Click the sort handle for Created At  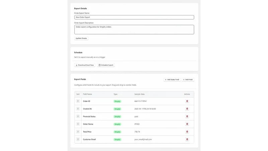pyautogui.click(x=78, y=109)
